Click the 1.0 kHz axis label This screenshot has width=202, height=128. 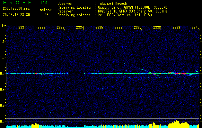3,58
